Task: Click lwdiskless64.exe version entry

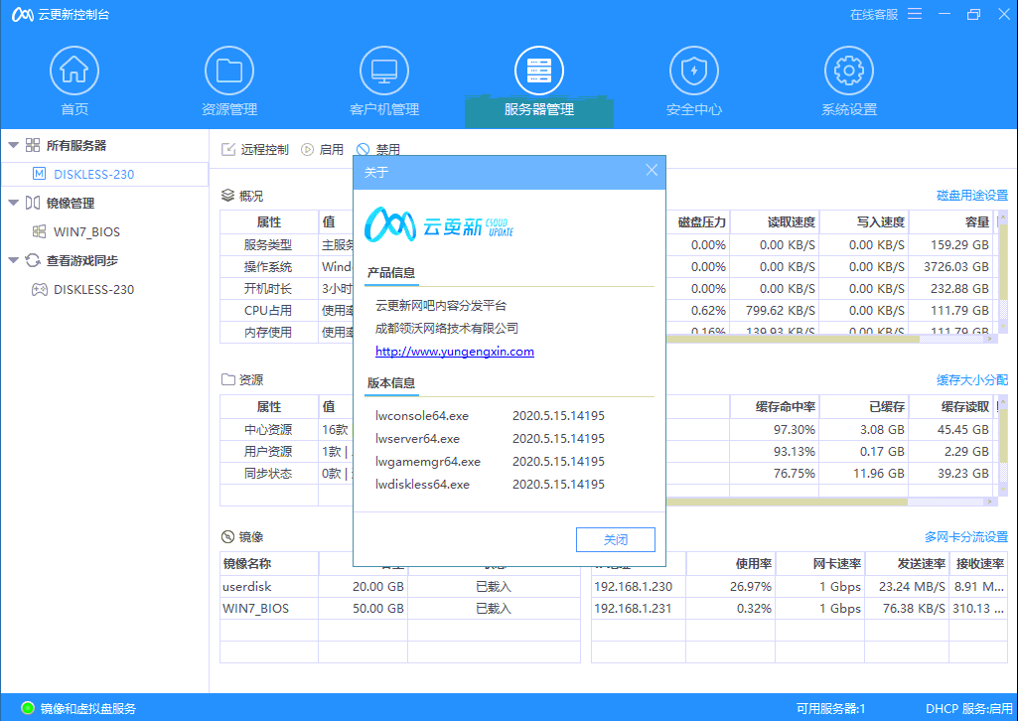Action: tap(491, 484)
